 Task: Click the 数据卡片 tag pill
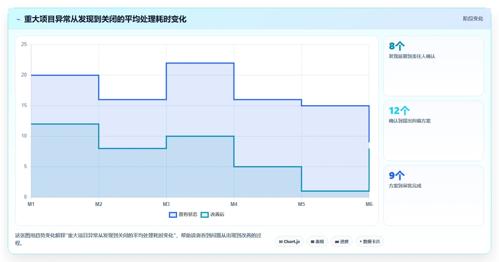(x=370, y=242)
